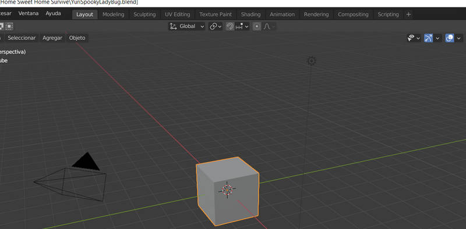Click the 3D cursor on the cube
This screenshot has height=229, width=466.
(227, 189)
